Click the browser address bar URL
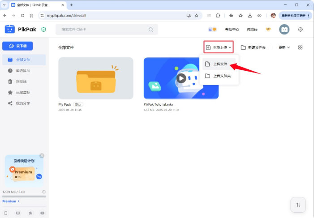Screen dimensions: 314x218 [66, 15]
